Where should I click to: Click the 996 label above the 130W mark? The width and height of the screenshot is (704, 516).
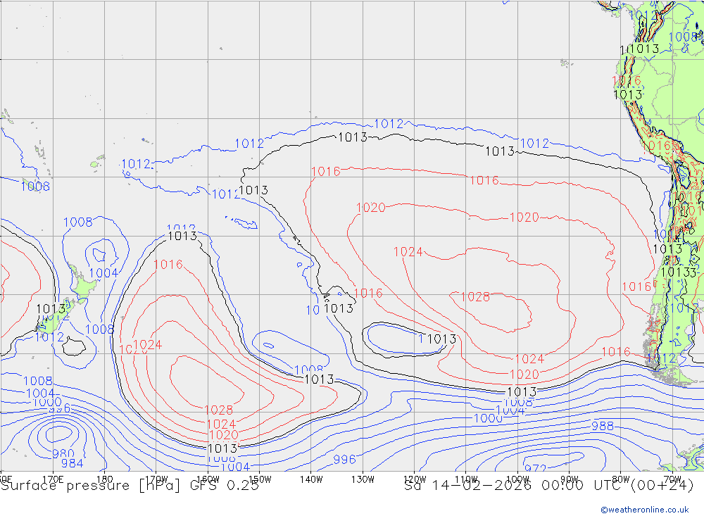point(344,460)
